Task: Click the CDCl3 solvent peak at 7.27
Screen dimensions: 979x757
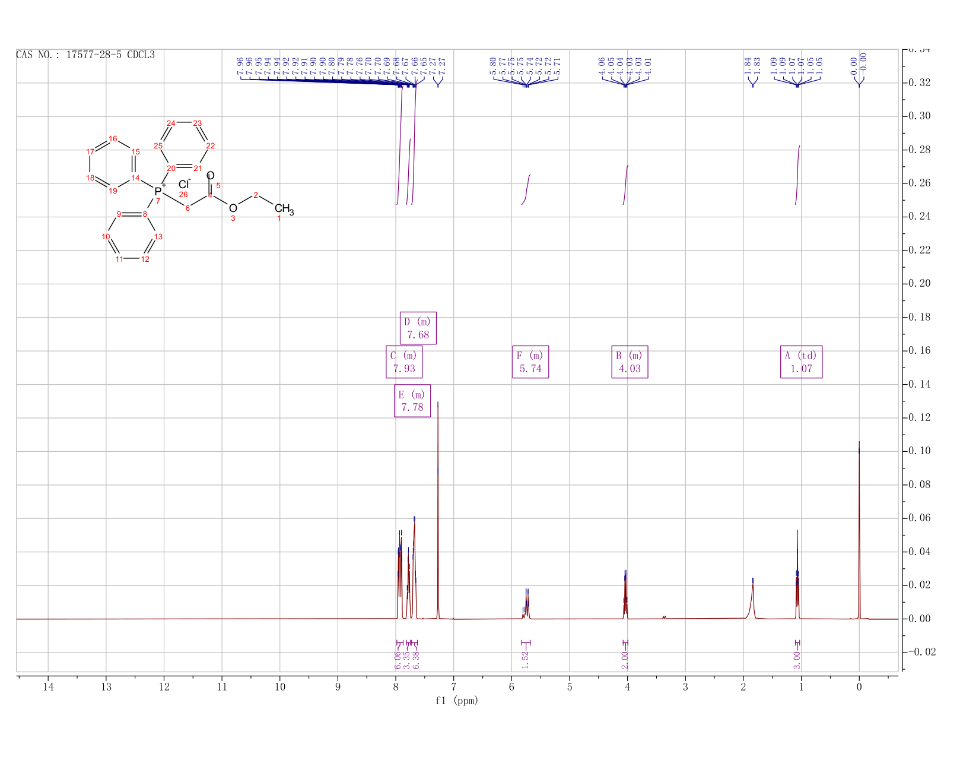Action: pos(438,511)
